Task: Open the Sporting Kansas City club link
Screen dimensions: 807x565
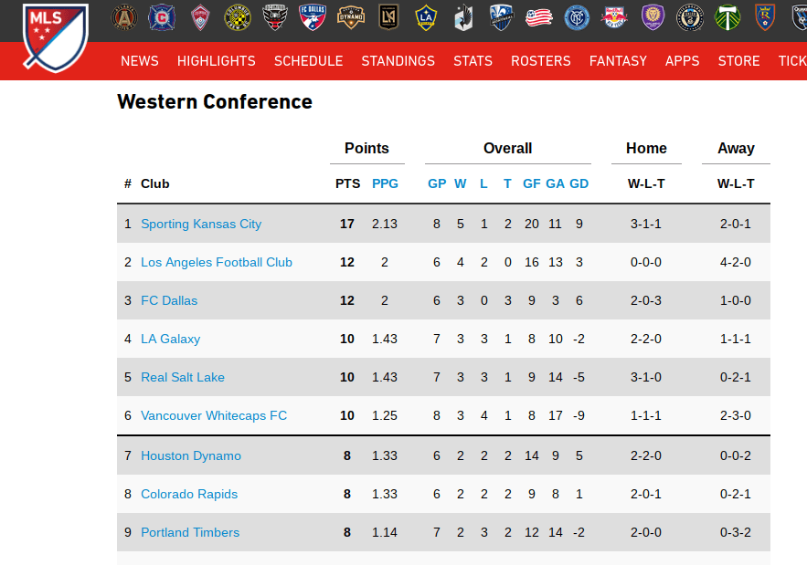Action: pos(201,224)
